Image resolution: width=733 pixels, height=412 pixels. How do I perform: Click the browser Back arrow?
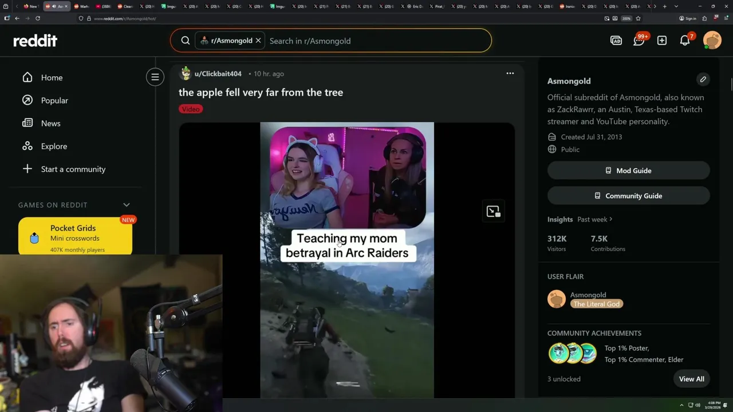(17, 18)
